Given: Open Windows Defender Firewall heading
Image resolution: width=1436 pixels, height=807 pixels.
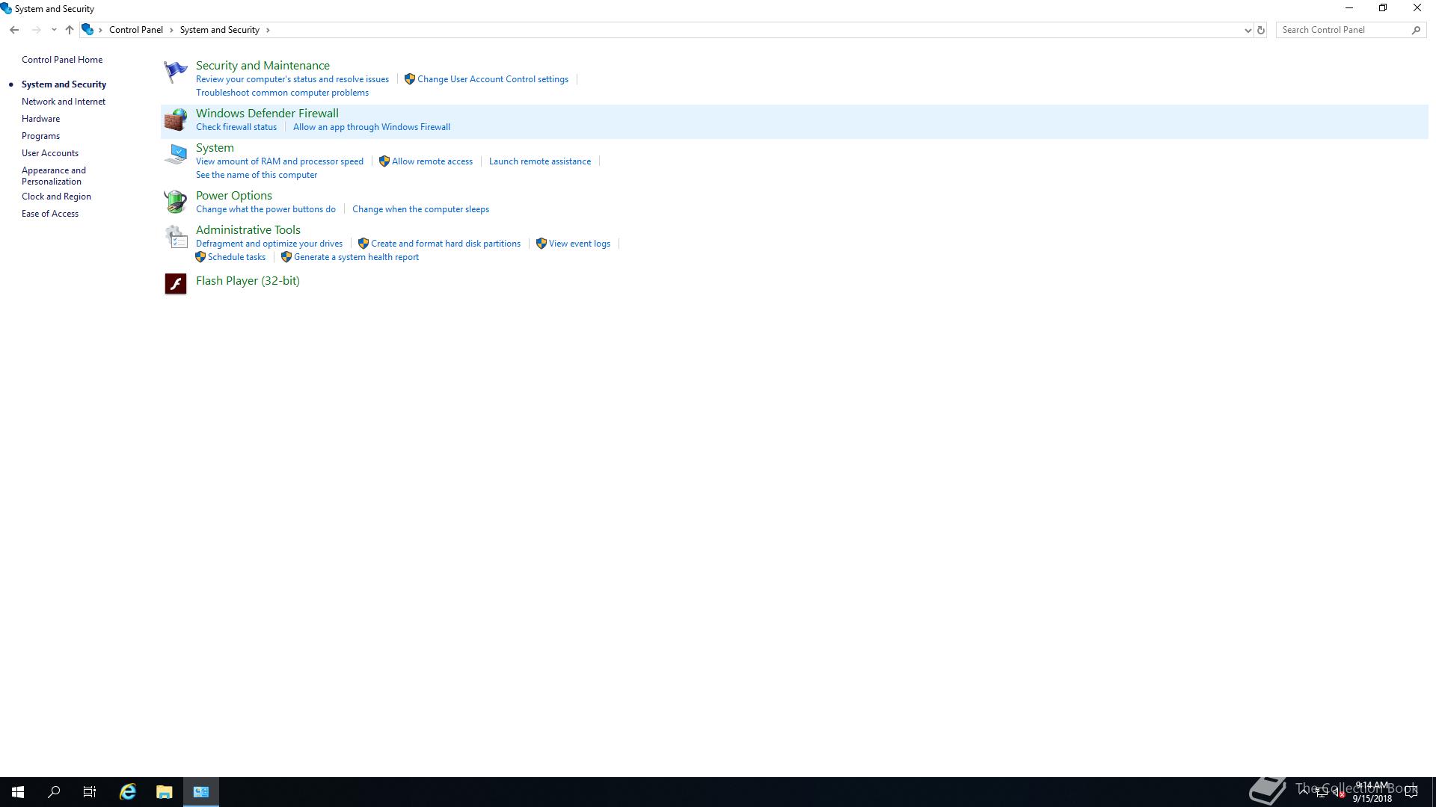Looking at the screenshot, I should pos(267,114).
